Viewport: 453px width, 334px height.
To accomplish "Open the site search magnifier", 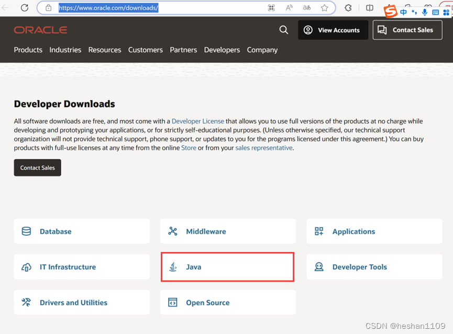I will tap(284, 30).
